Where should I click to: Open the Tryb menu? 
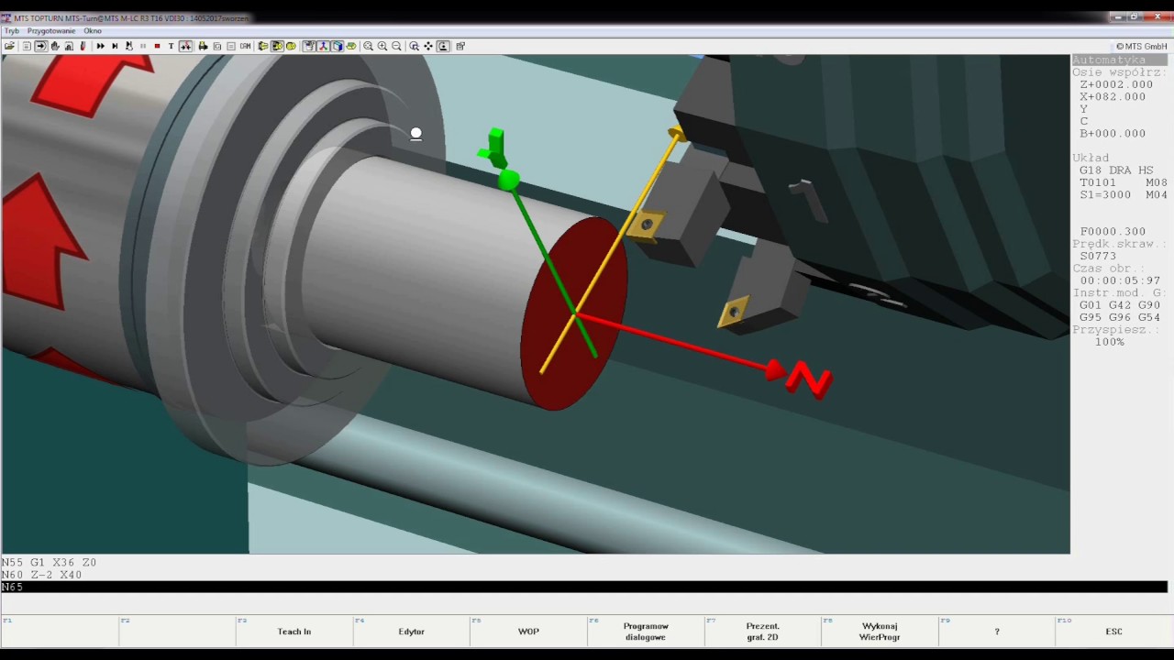pyautogui.click(x=12, y=31)
